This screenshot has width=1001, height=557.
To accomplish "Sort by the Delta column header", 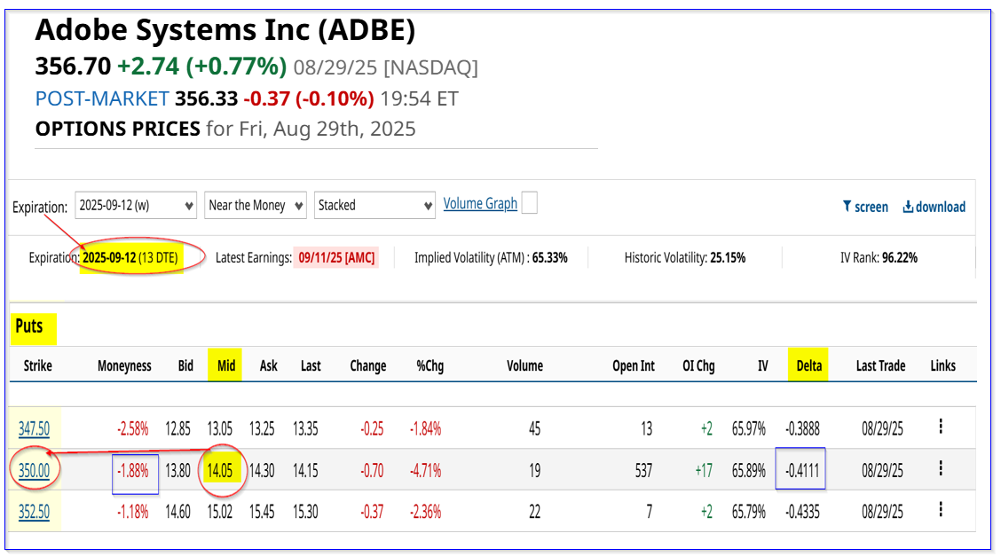I will tap(808, 365).
